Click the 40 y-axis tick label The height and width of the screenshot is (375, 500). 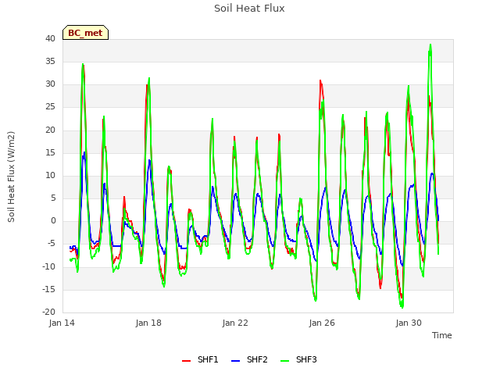(x=50, y=38)
